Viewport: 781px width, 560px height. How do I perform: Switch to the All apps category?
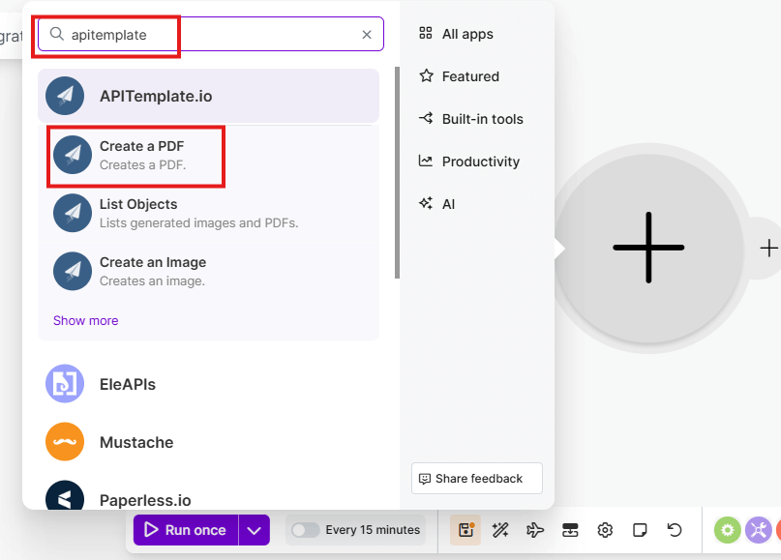[455, 34]
